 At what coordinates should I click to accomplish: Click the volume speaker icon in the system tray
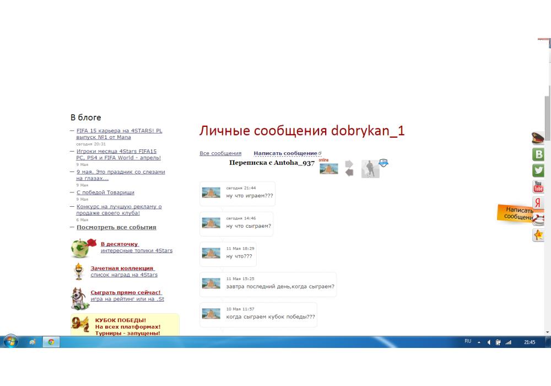(489, 342)
